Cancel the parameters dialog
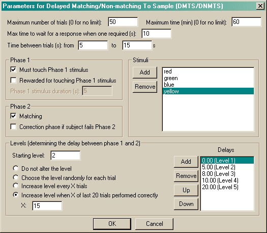This screenshot has height=233, width=267. (154, 224)
